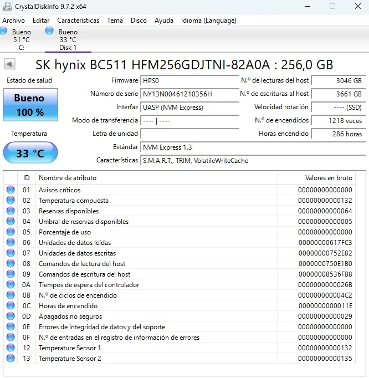369x378 pixels.
Task: Click the status orb for Horas de encendido
Action: [11, 306]
